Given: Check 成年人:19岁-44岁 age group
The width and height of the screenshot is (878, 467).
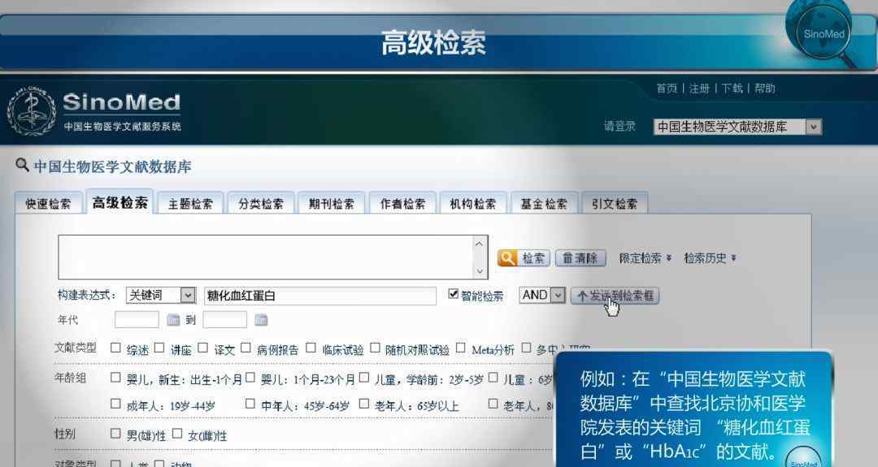Looking at the screenshot, I should click(x=115, y=403).
